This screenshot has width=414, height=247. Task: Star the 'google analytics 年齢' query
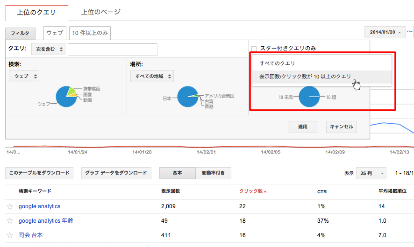[x=9, y=221]
